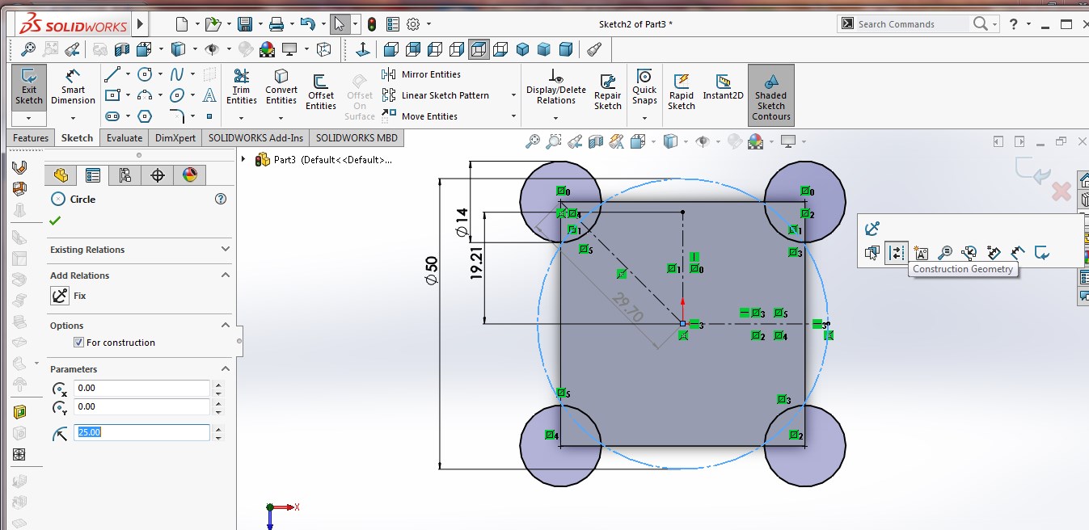Viewport: 1089px width, 530px height.
Task: Collapse the Add Relations section
Action: (226, 275)
